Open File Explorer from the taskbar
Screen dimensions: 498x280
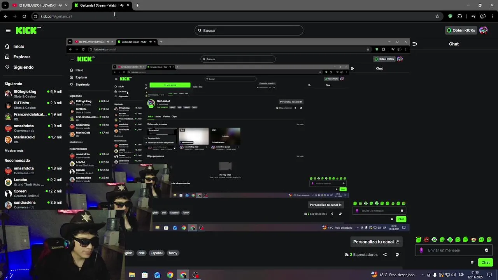click(x=132, y=275)
